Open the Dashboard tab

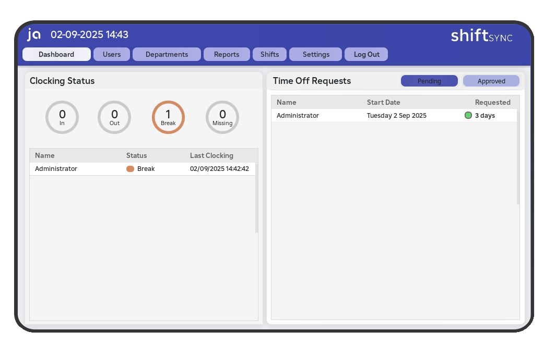tap(56, 54)
